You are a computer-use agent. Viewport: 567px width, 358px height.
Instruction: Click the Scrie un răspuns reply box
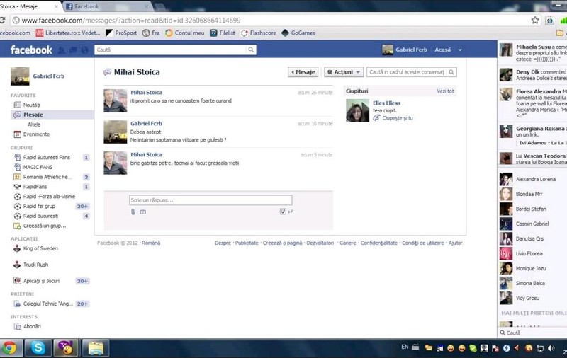[x=210, y=200]
